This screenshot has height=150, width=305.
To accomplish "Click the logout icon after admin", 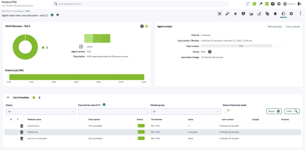I will click(x=299, y=4).
